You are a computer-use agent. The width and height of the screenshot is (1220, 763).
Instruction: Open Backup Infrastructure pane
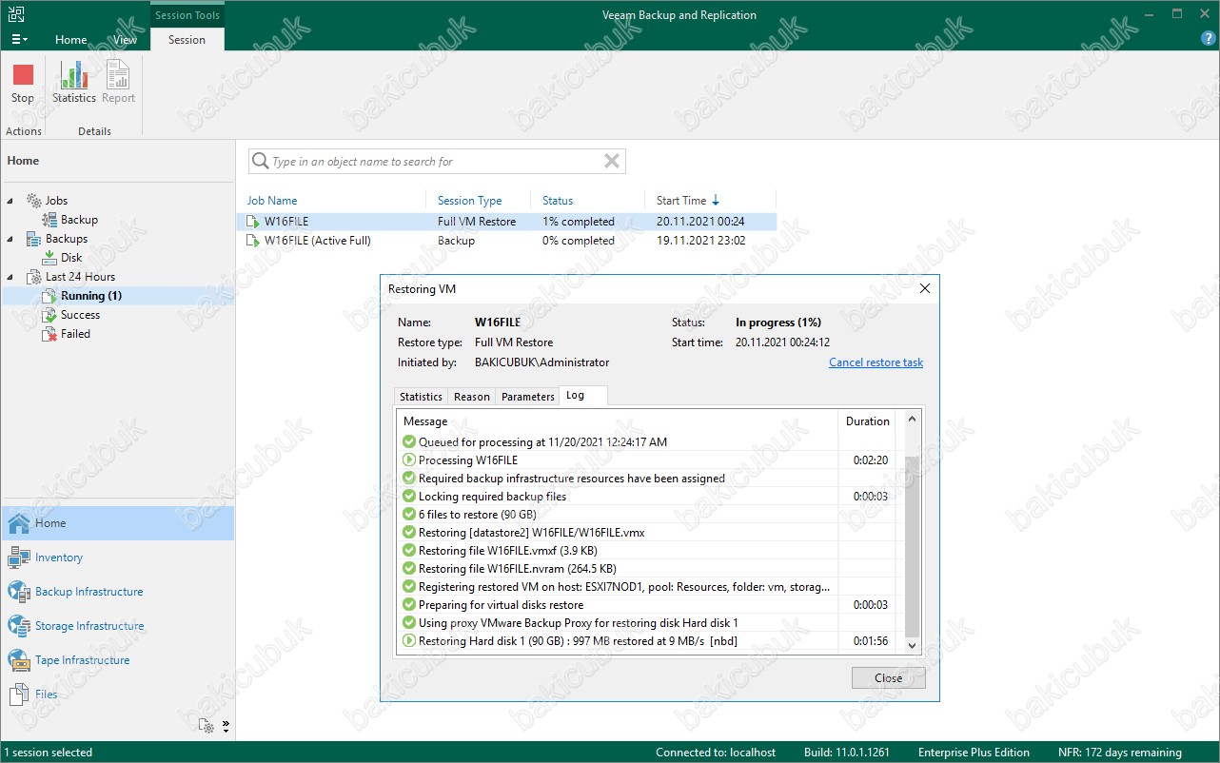[x=118, y=592]
